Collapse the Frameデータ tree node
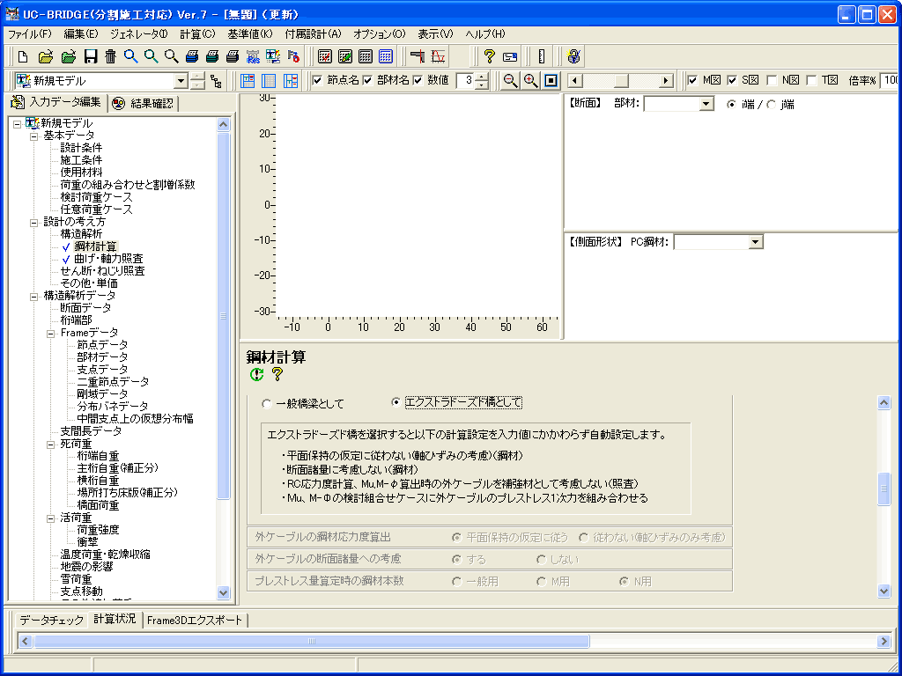902x676 pixels. [x=51, y=333]
